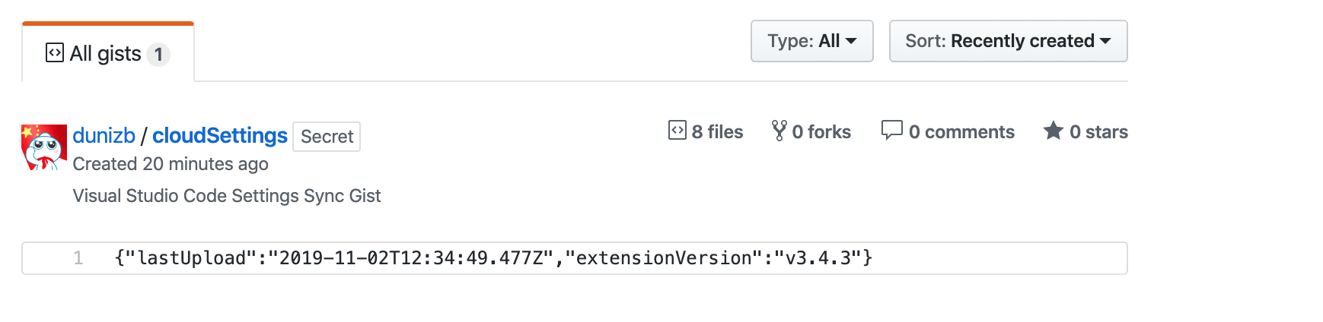Click line number 1 in code preview
Image resolution: width=1323 pixels, height=322 pixels.
78,258
